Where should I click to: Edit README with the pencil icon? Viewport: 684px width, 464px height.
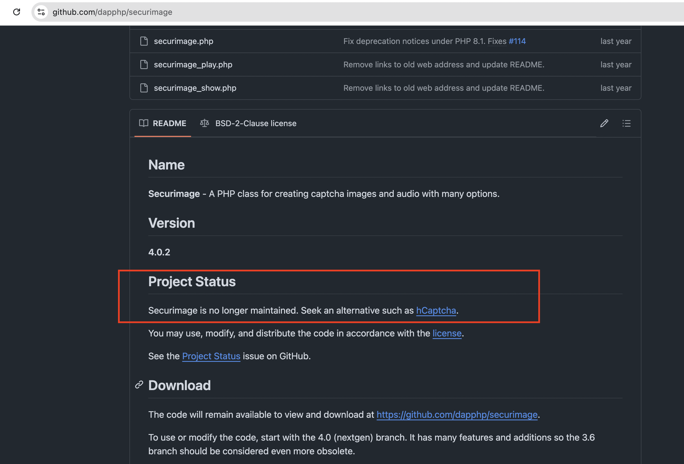[604, 123]
